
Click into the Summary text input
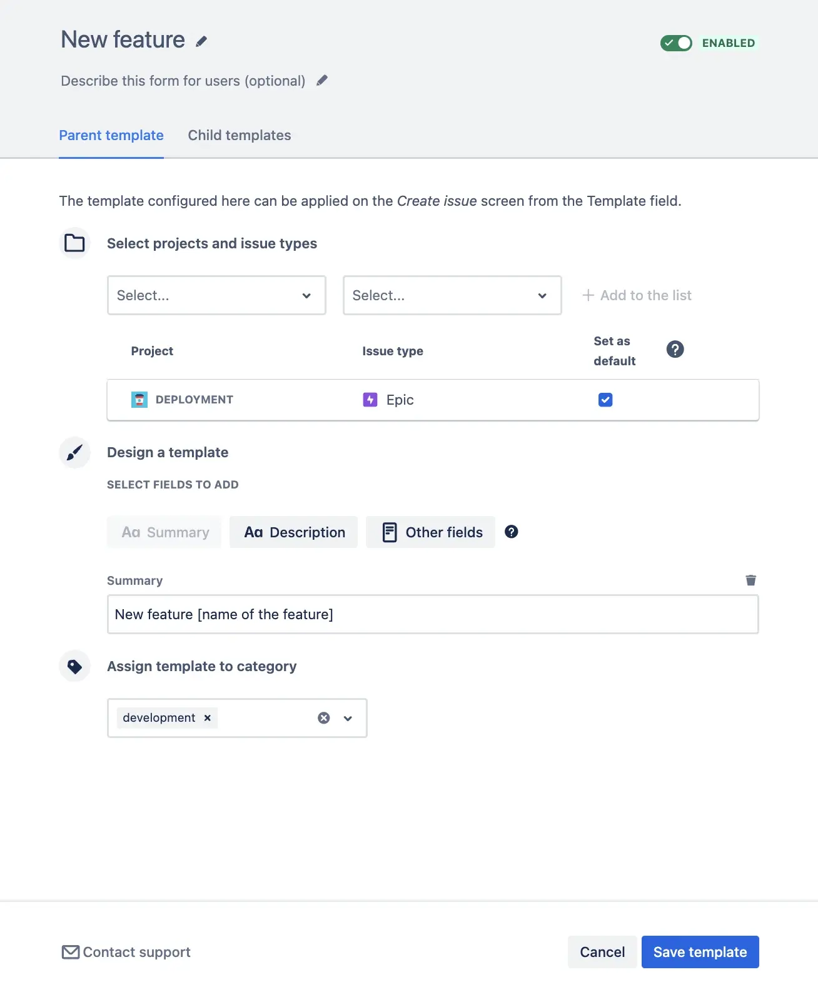point(433,614)
